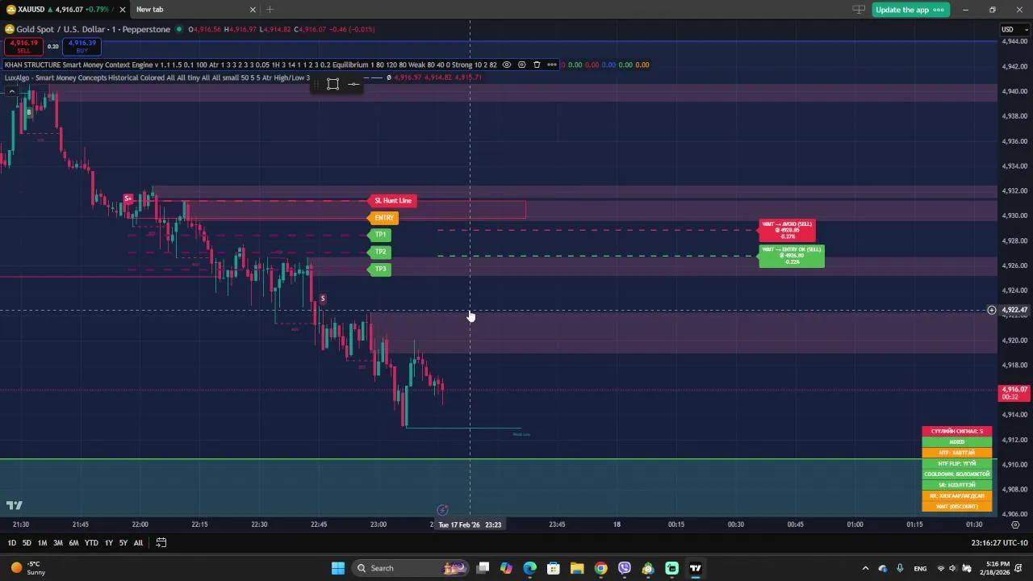Open File Explorer from the taskbar
This screenshot has width=1033, height=581.
click(577, 568)
